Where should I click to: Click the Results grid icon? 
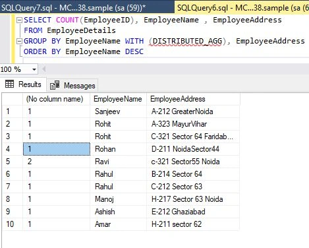click(10, 84)
